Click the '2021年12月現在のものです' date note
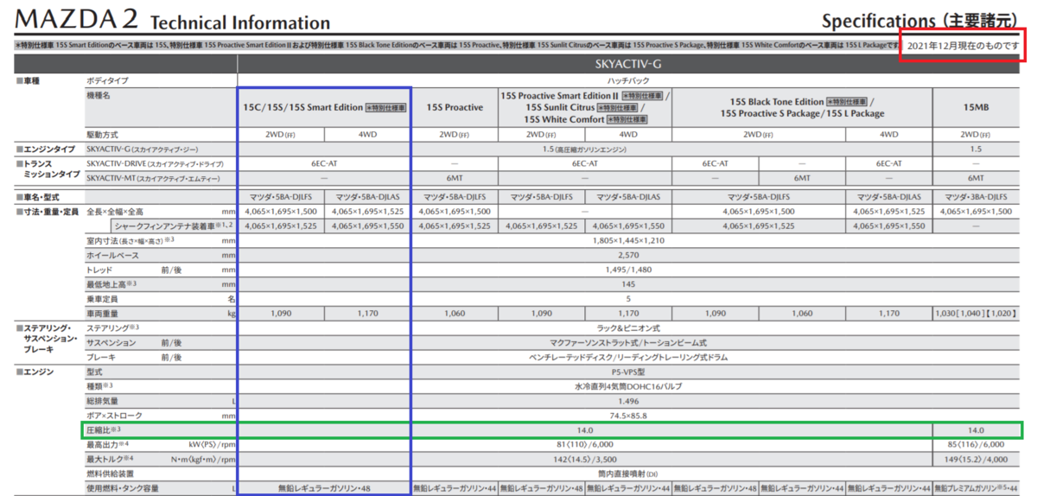Image resolution: width=1037 pixels, height=496 pixels. [964, 45]
